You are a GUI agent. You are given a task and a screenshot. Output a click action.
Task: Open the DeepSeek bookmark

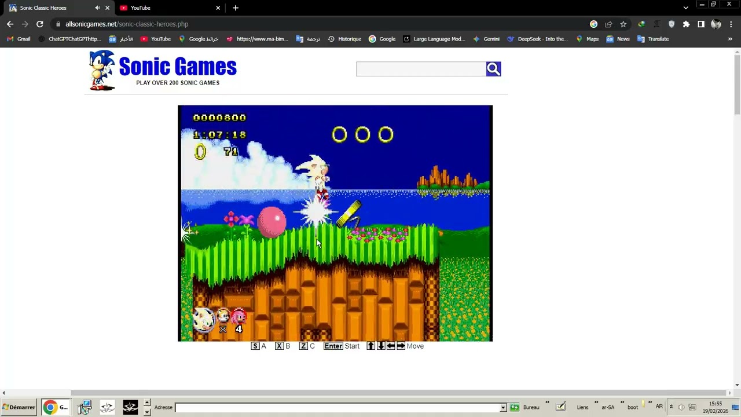pos(537,39)
